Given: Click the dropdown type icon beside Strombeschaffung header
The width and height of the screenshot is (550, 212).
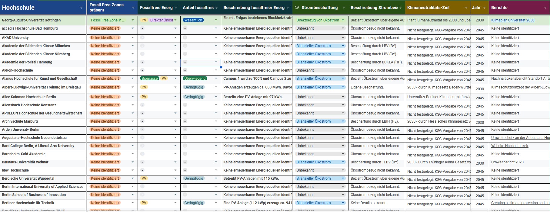Looking at the screenshot, I should pos(297,8).
